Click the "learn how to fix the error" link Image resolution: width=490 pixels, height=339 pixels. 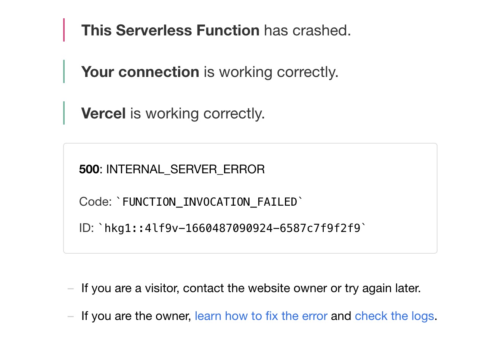pyautogui.click(x=261, y=316)
